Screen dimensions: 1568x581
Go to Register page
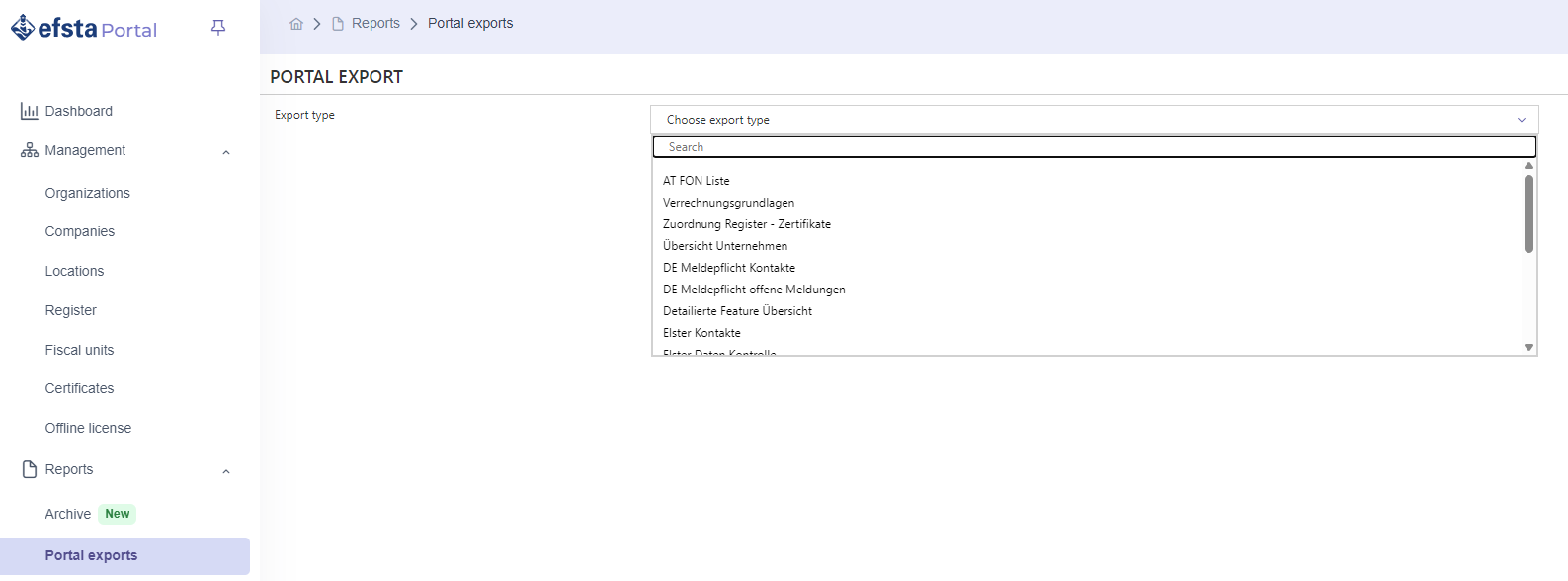click(71, 310)
